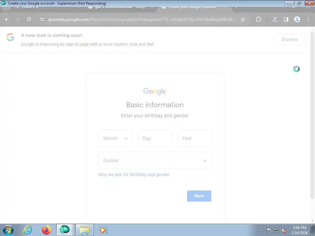Screen dimensions: 315x236
Task: Dismiss the new look banner
Action: 289,40
